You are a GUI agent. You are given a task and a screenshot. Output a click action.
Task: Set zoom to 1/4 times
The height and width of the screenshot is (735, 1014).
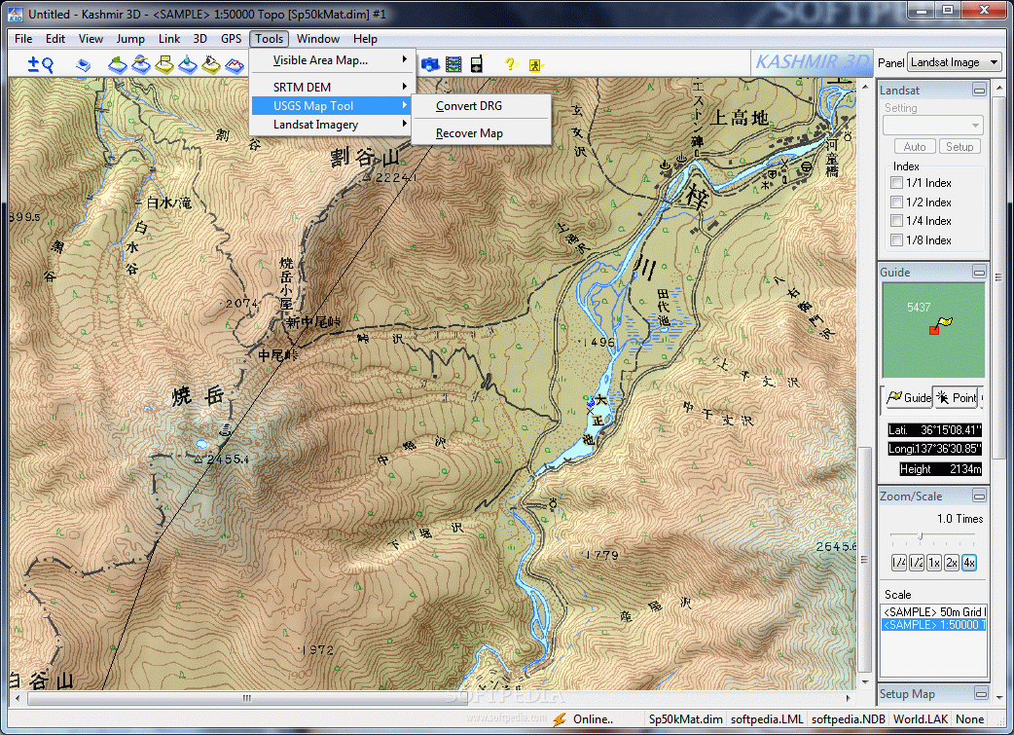pos(899,563)
